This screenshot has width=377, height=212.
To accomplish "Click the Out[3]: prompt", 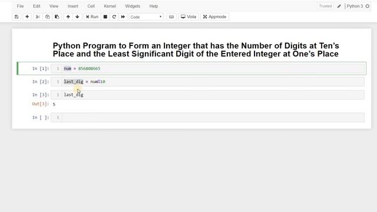I will [x=41, y=104].
